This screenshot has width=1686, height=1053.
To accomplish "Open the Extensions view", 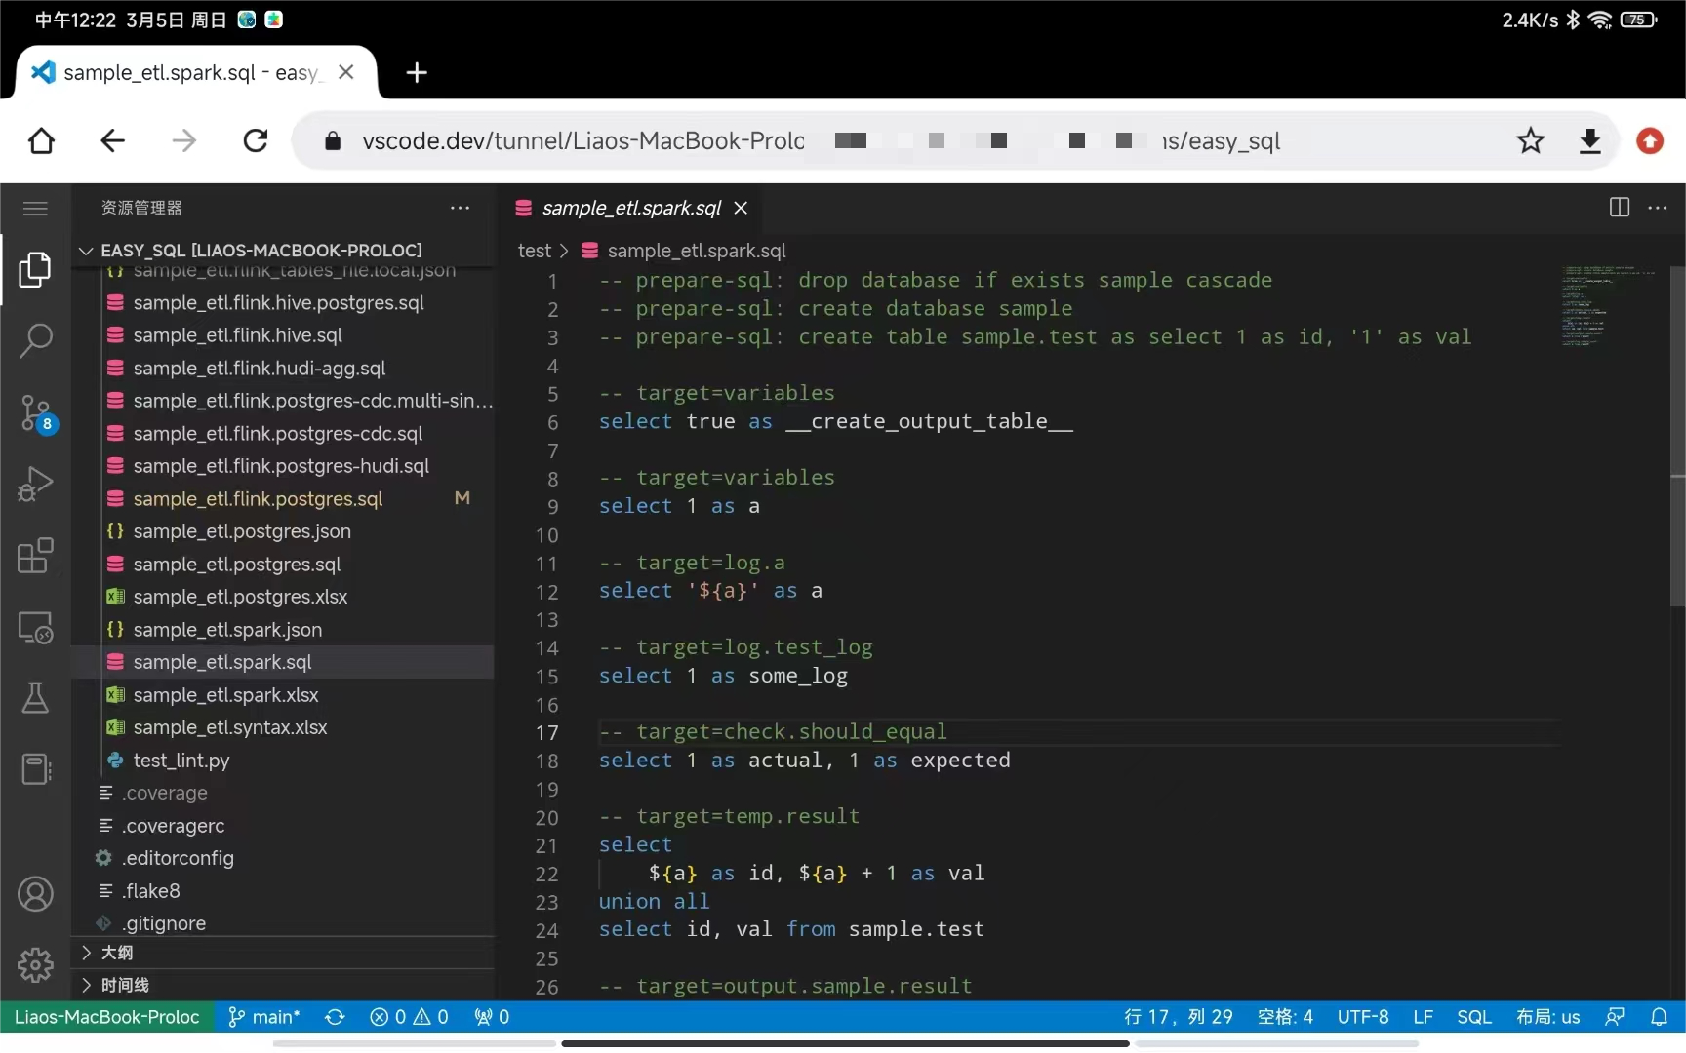I will pyautogui.click(x=35, y=556).
